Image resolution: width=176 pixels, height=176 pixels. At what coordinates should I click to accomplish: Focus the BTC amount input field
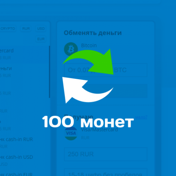106,70
